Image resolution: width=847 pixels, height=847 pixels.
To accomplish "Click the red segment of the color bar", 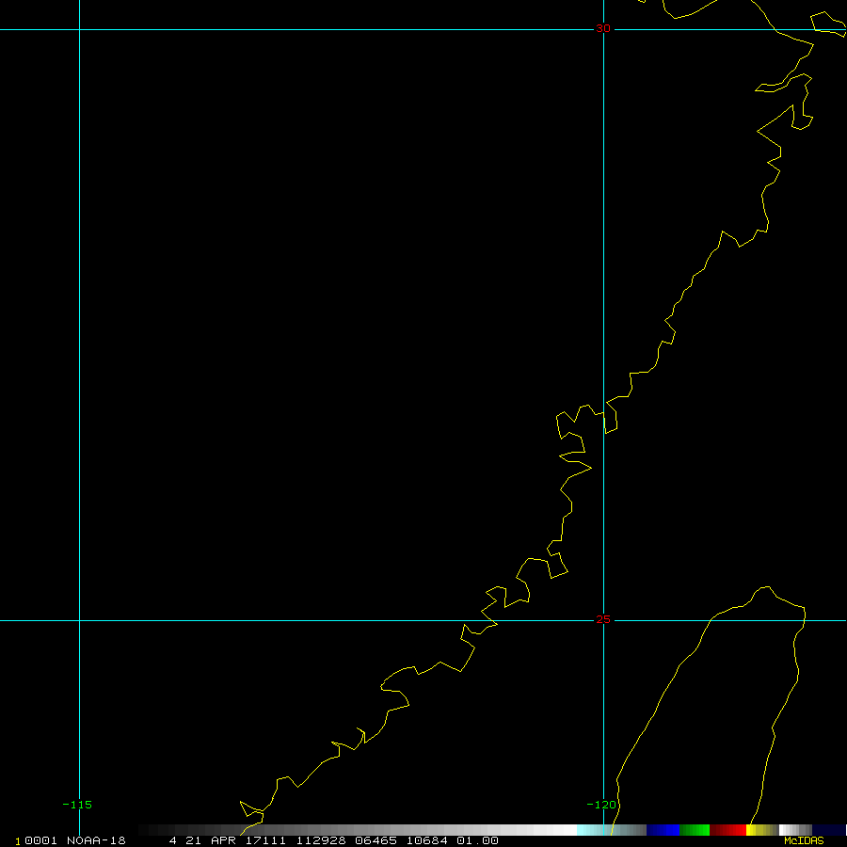I will tap(727, 830).
